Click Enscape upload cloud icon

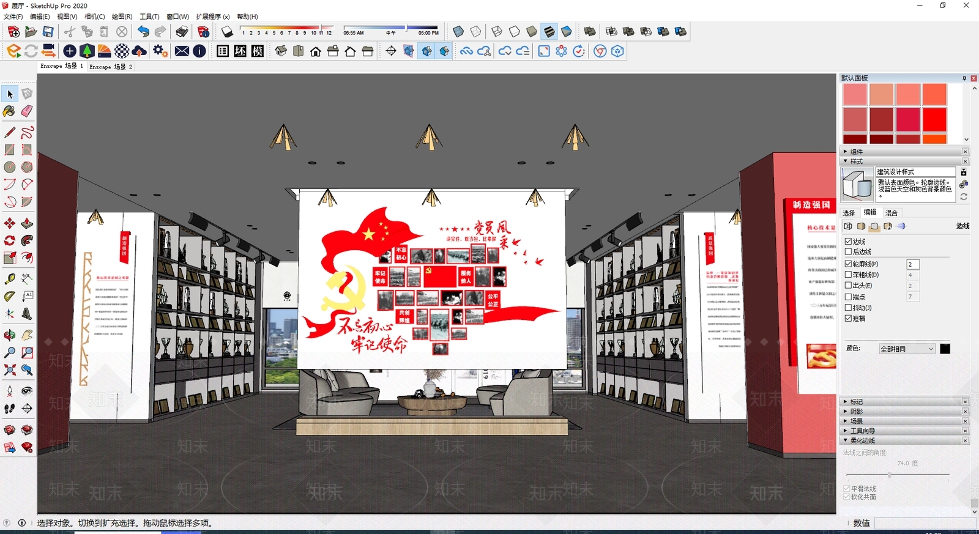pyautogui.click(x=140, y=51)
